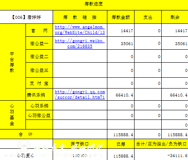
Task: Select the 支出 column header
Action: (148, 17)
